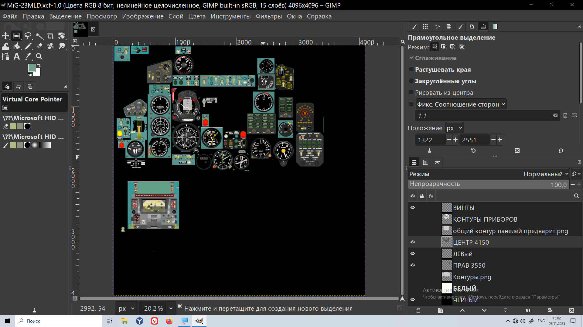Select the Bucket Fill tool
This screenshot has height=327, width=583.
[17, 46]
